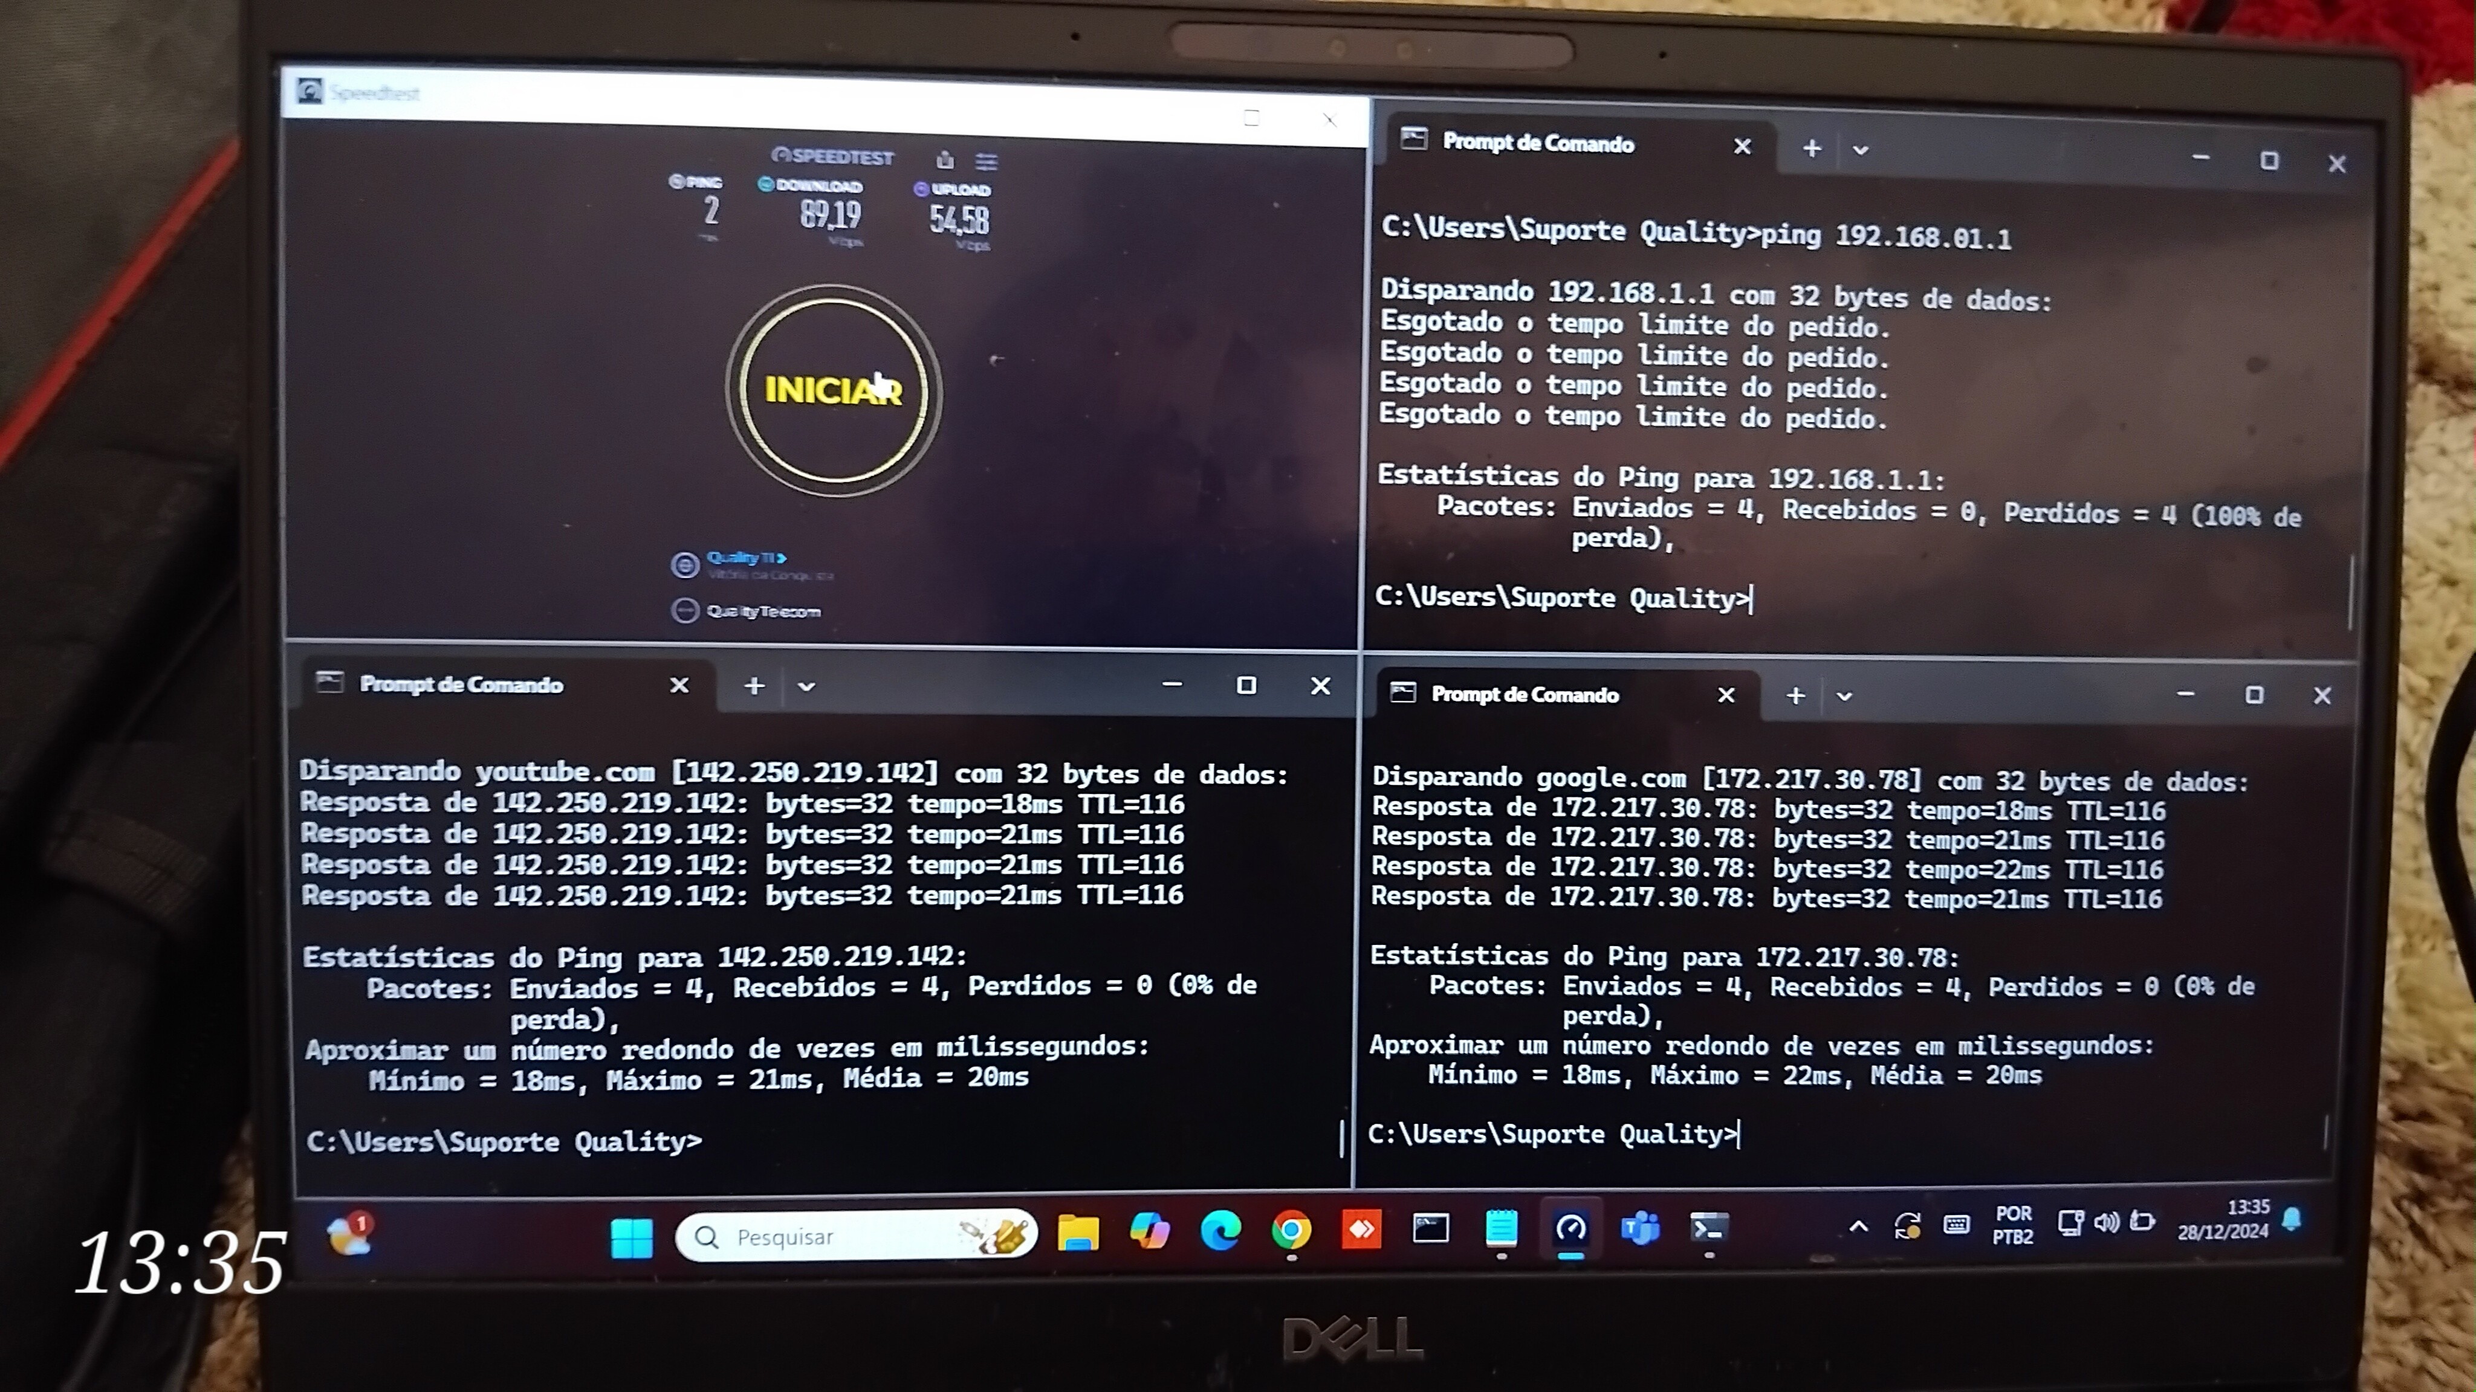This screenshot has width=2476, height=1392.
Task: Show hidden system tray icons chevron
Action: (x=1858, y=1227)
